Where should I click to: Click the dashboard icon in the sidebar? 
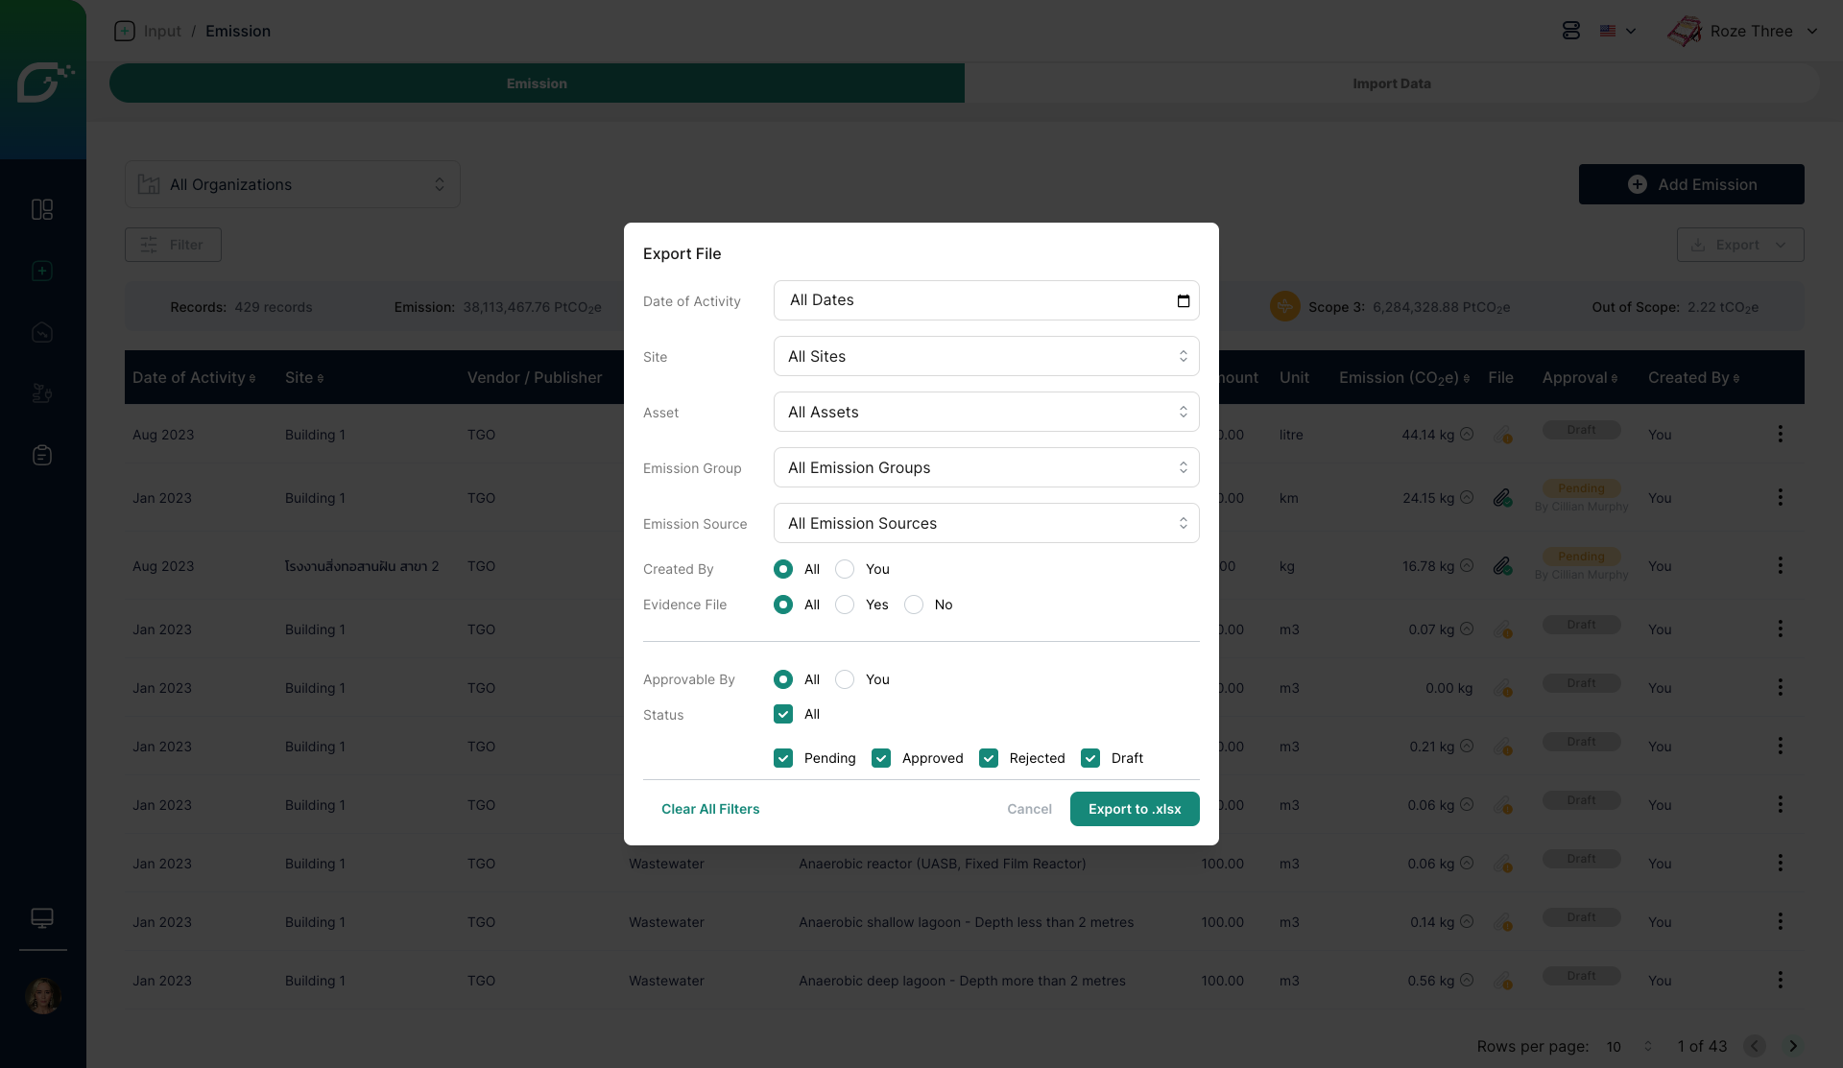(42, 209)
